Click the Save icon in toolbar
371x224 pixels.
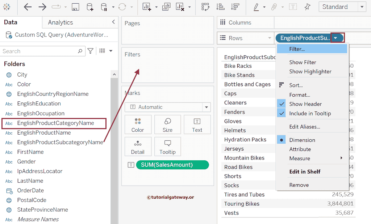75,7
